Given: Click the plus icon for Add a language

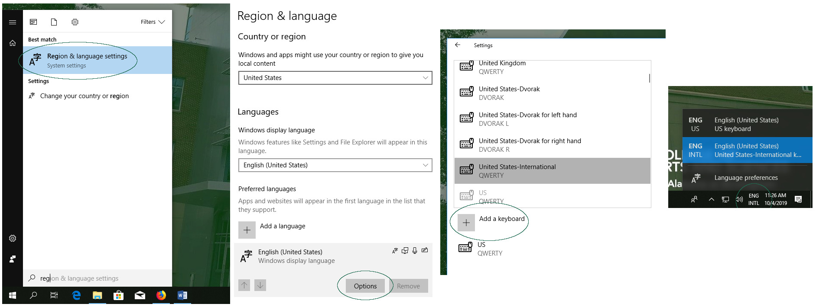Looking at the screenshot, I should tap(247, 230).
